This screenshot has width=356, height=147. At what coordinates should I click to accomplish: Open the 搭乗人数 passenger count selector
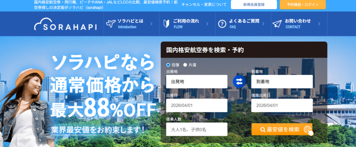[x=197, y=129]
